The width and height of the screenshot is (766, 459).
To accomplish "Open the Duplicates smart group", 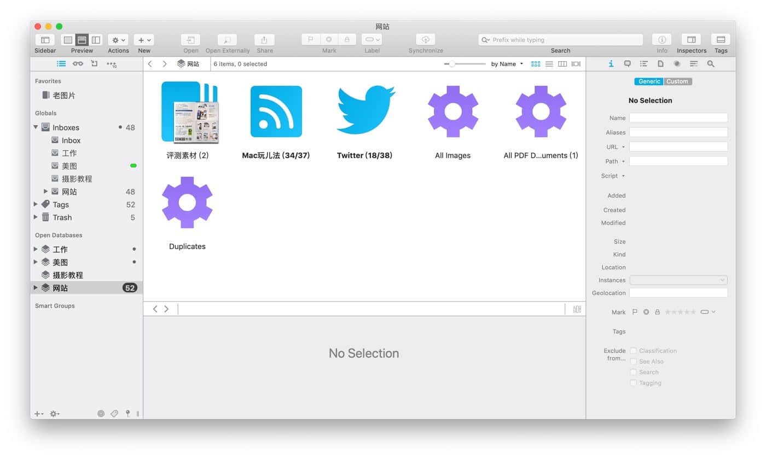I will click(x=187, y=203).
